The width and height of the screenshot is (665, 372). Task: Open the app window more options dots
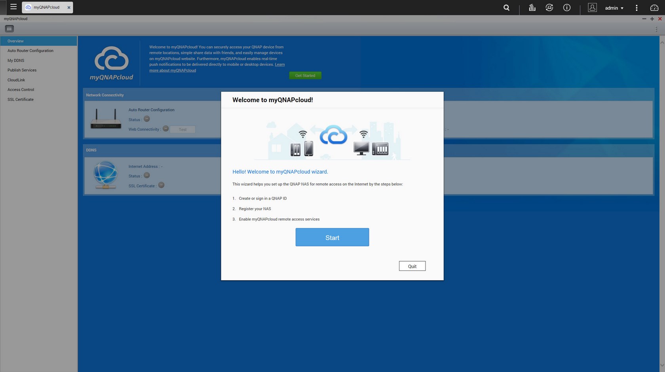coord(656,29)
